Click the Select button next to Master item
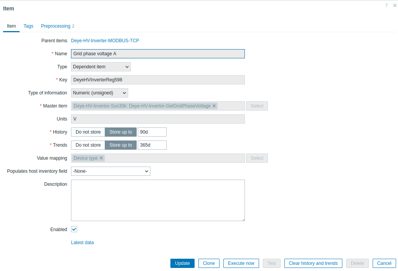This screenshot has height=271, width=398. [x=257, y=106]
